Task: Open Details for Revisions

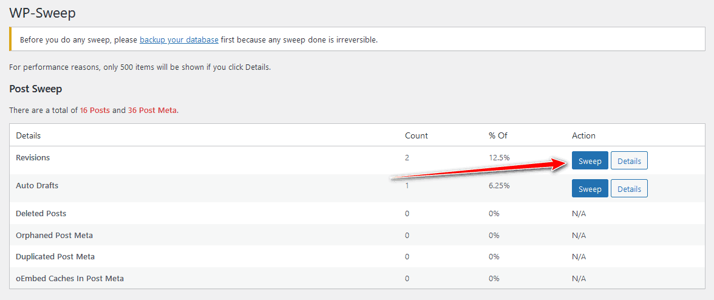Action: [x=629, y=161]
